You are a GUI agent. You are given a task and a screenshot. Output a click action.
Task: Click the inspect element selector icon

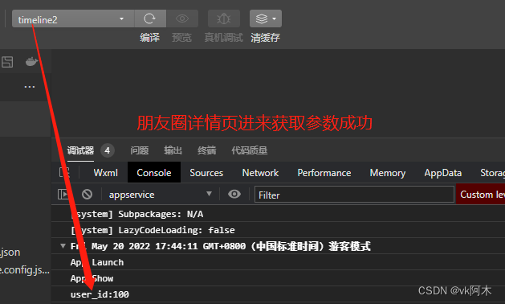click(x=64, y=172)
